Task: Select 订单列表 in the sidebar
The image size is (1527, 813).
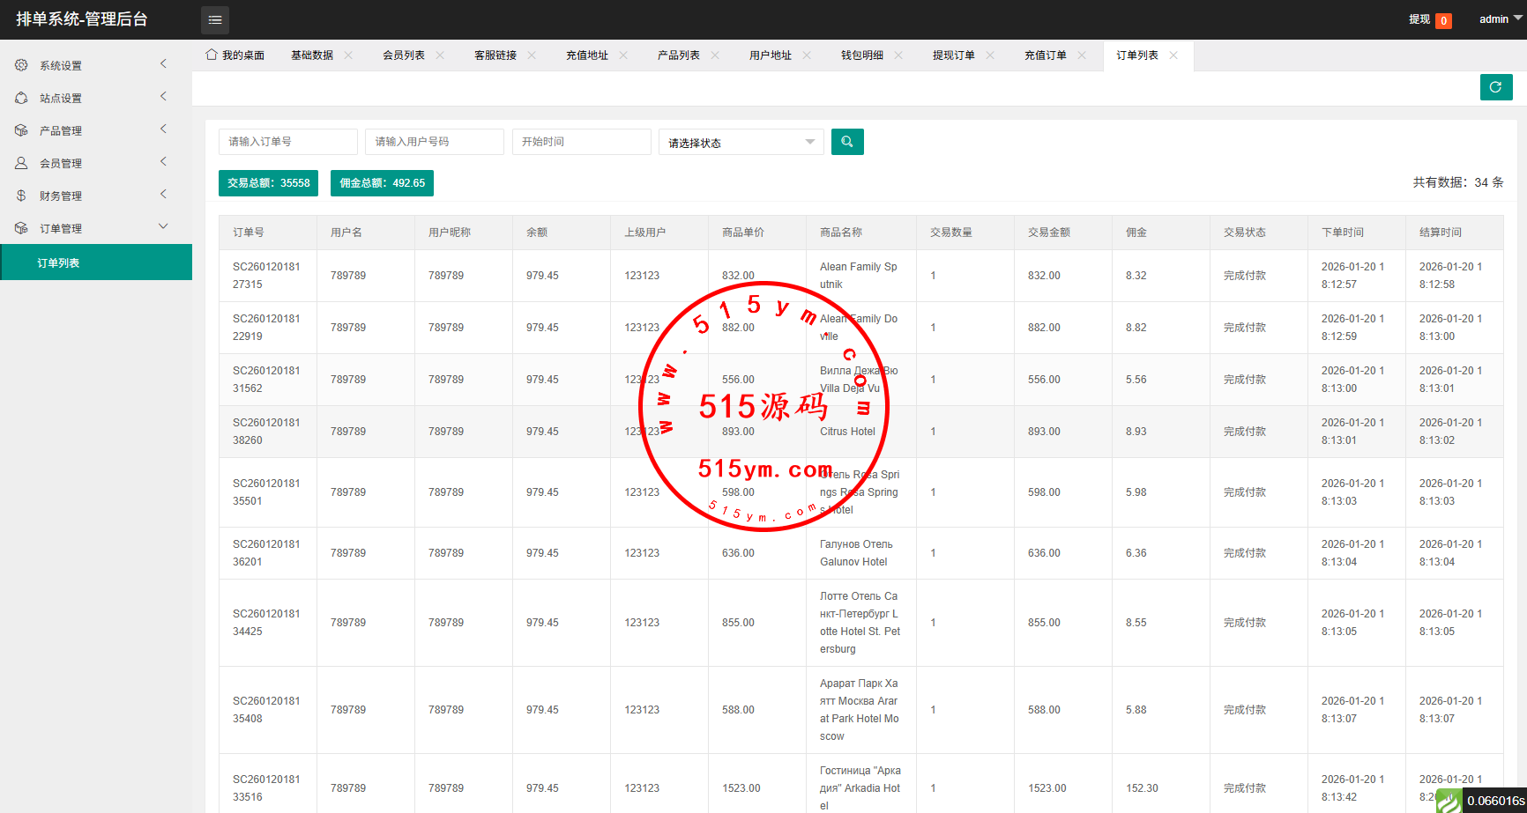Action: tap(58, 262)
